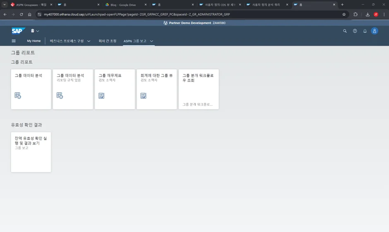Open the search magnifier in SAP header

[345, 31]
